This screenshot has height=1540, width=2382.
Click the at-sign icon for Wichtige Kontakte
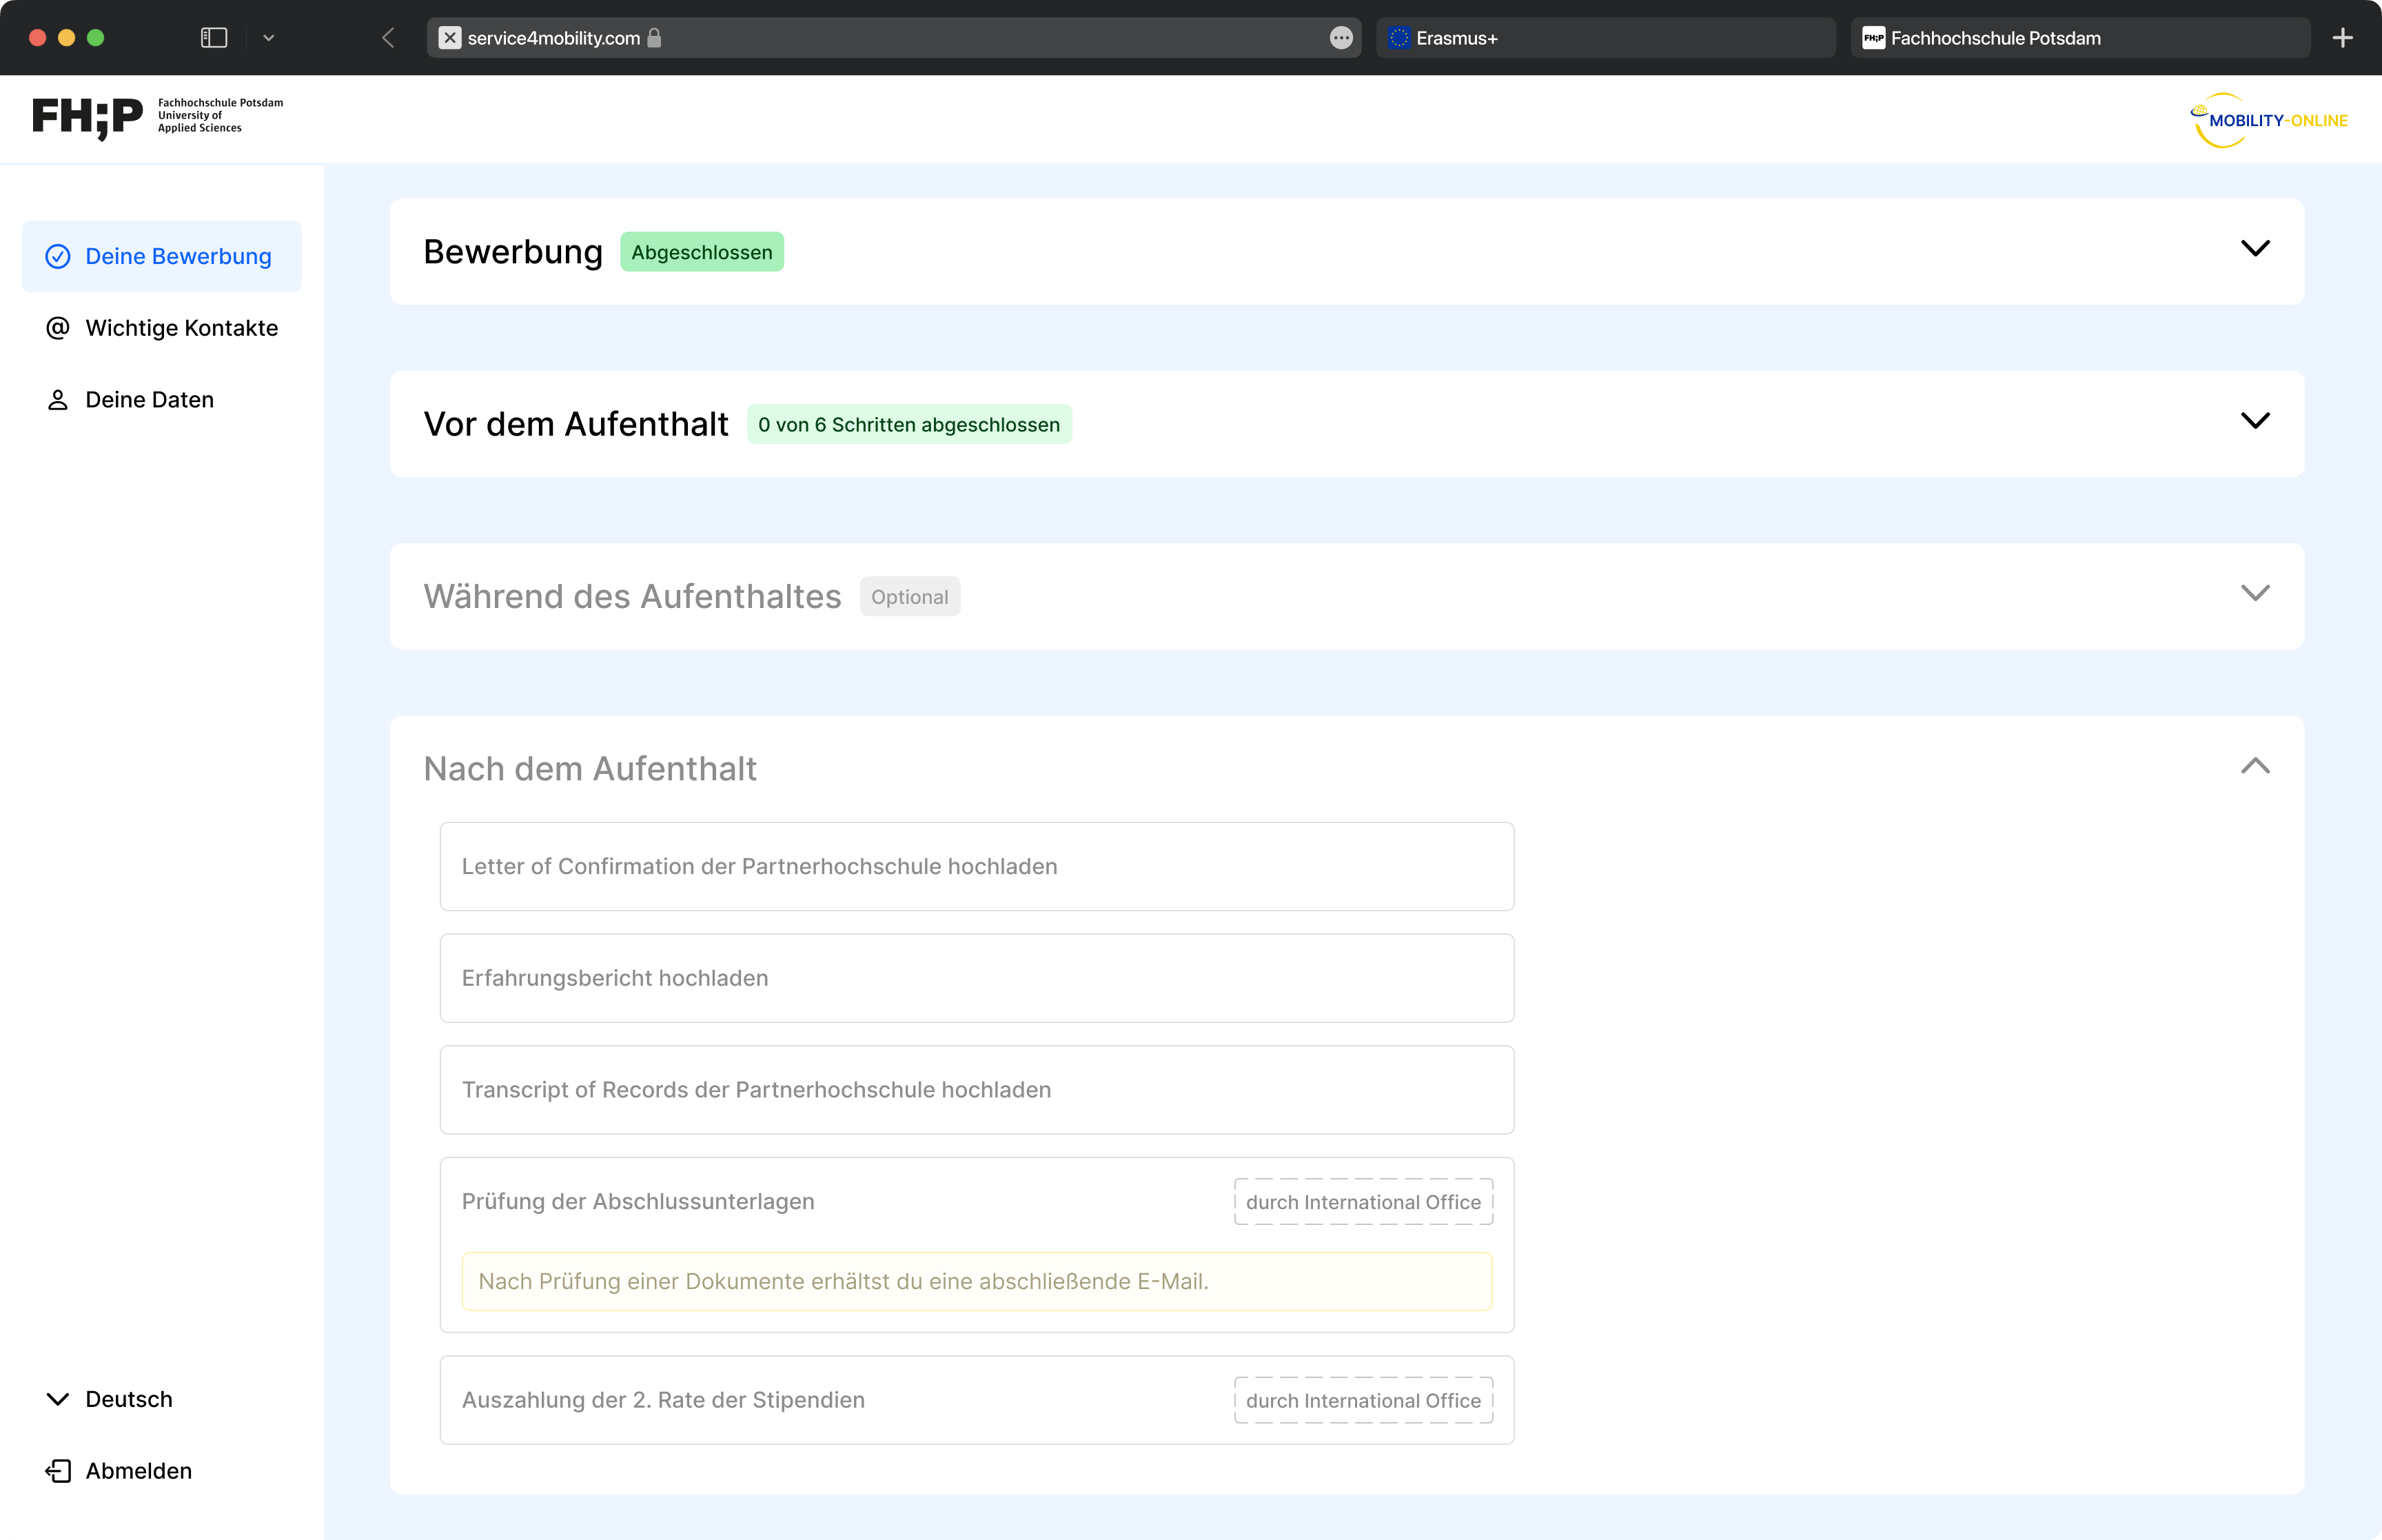tap(58, 328)
